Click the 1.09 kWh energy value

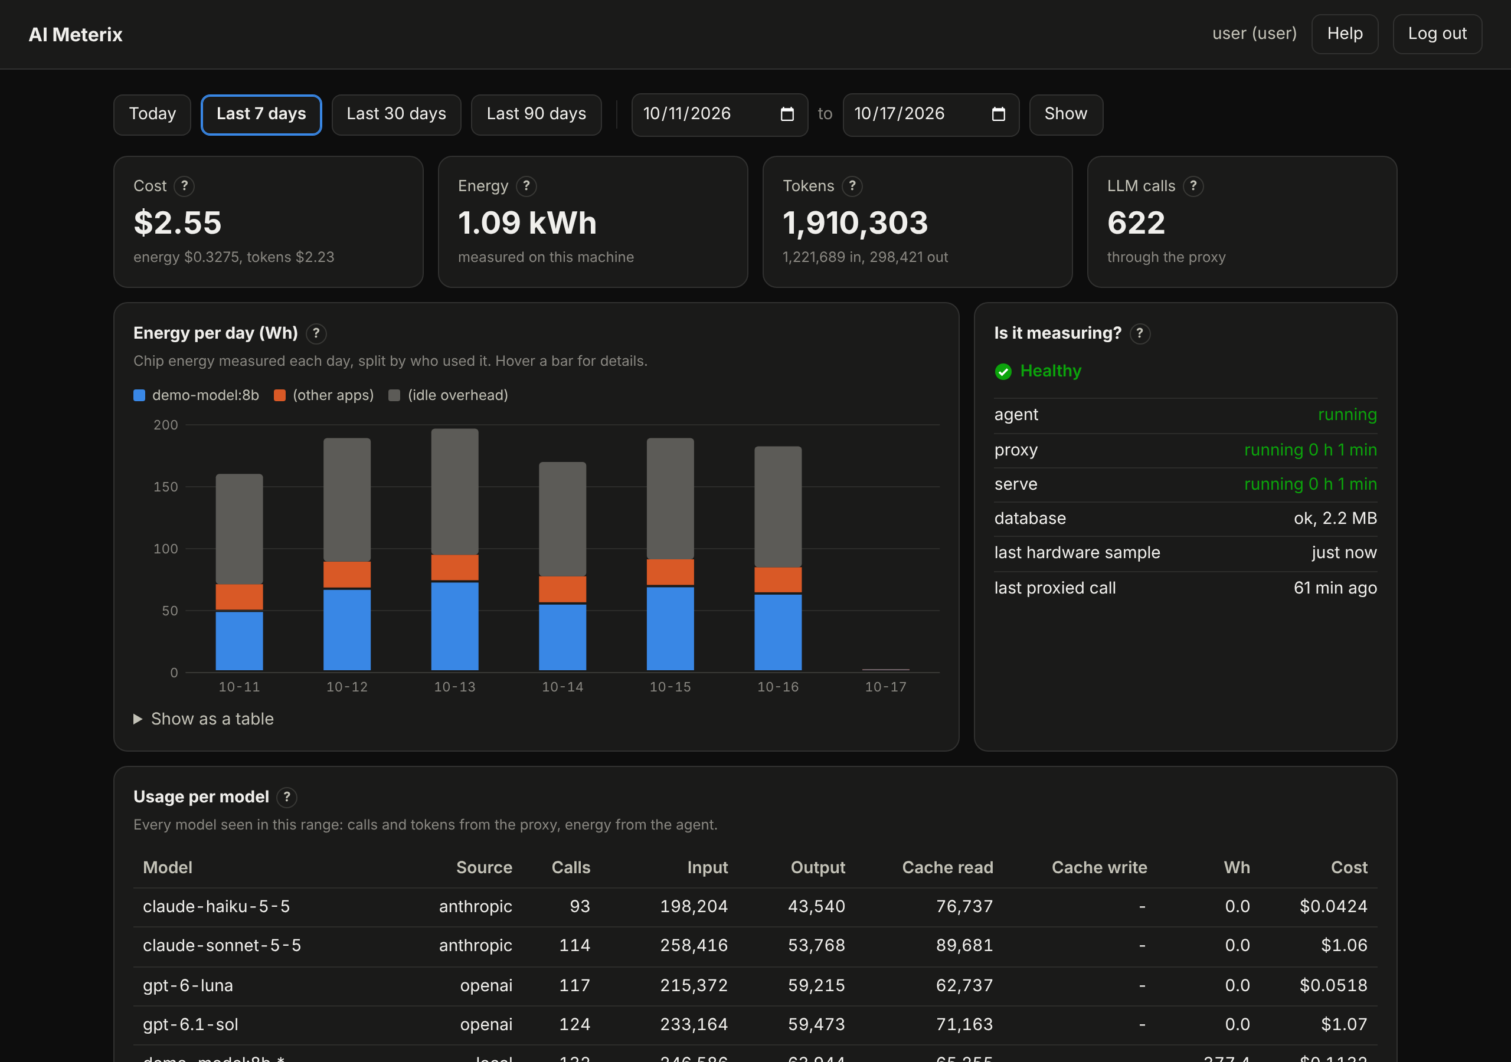527,222
